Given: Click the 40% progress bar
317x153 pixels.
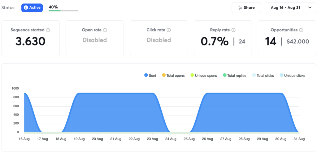Looking at the screenshot, I should tap(63, 10).
